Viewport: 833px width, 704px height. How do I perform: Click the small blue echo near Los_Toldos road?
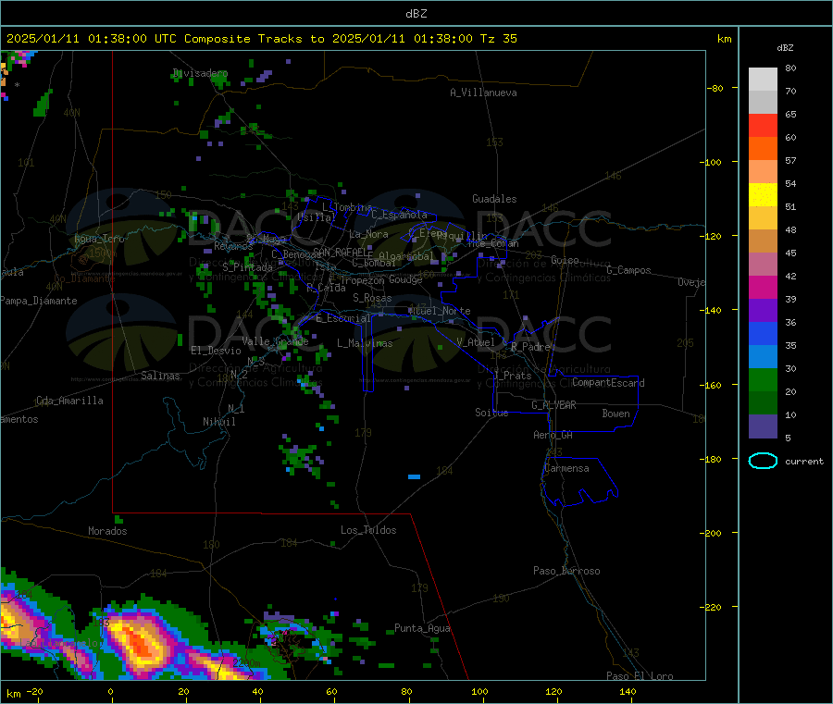click(x=414, y=476)
